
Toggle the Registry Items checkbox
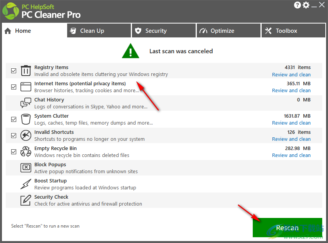14,71
